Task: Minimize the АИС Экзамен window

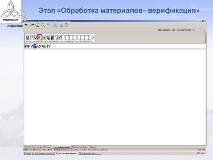Action: click(200, 21)
